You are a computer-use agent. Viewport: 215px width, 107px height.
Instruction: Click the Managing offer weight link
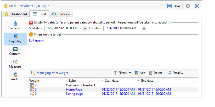coord(52,73)
